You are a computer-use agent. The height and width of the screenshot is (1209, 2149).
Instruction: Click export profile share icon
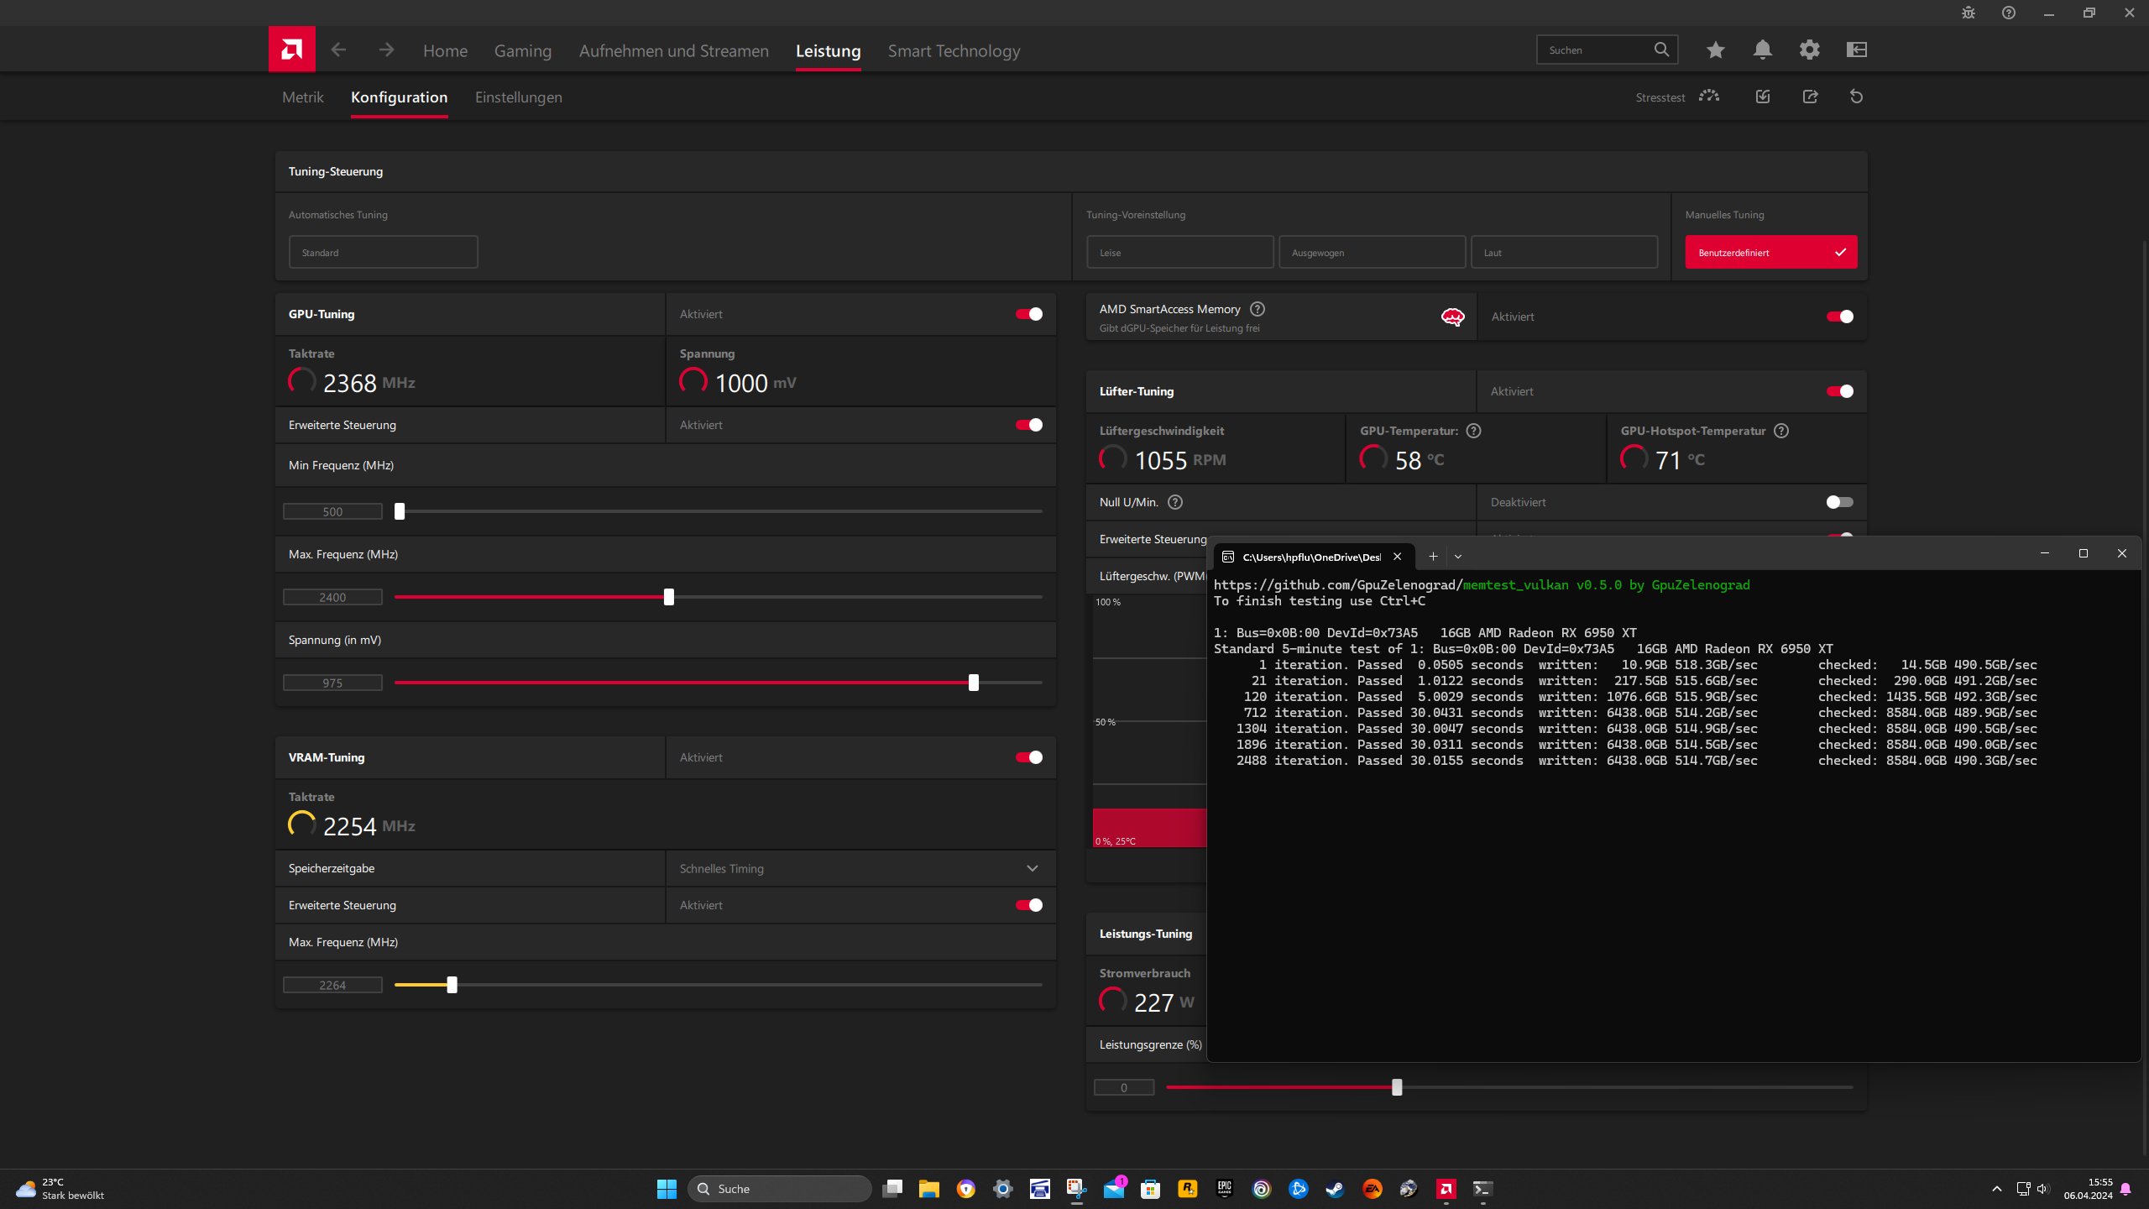click(x=1810, y=97)
